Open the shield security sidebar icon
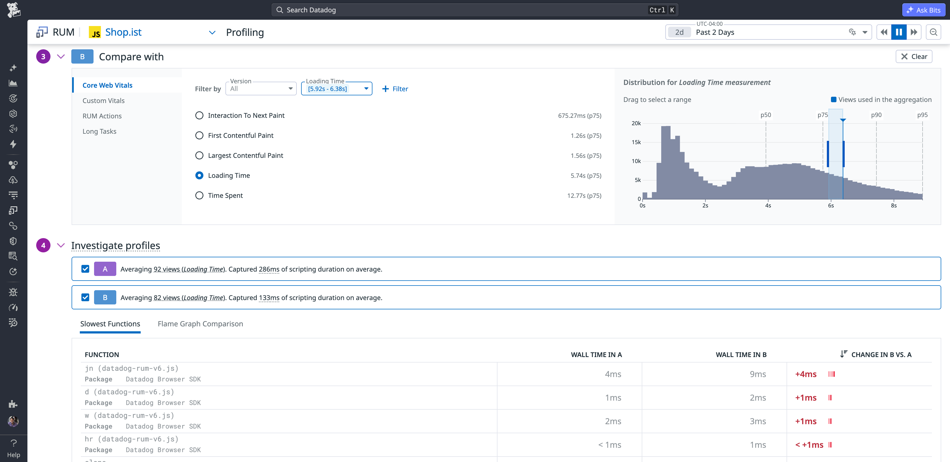Image resolution: width=950 pixels, height=462 pixels. click(13, 241)
